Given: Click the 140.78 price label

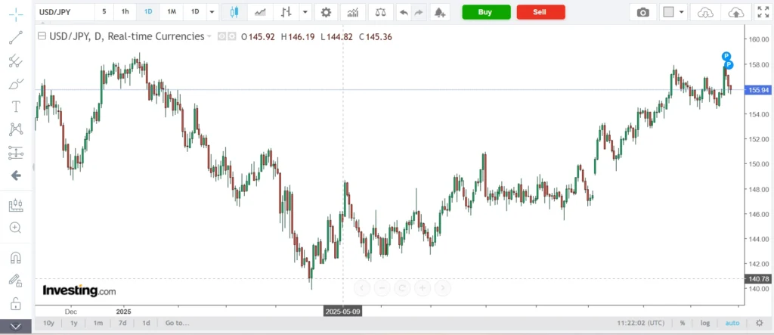Looking at the screenshot, I should click(x=759, y=279).
